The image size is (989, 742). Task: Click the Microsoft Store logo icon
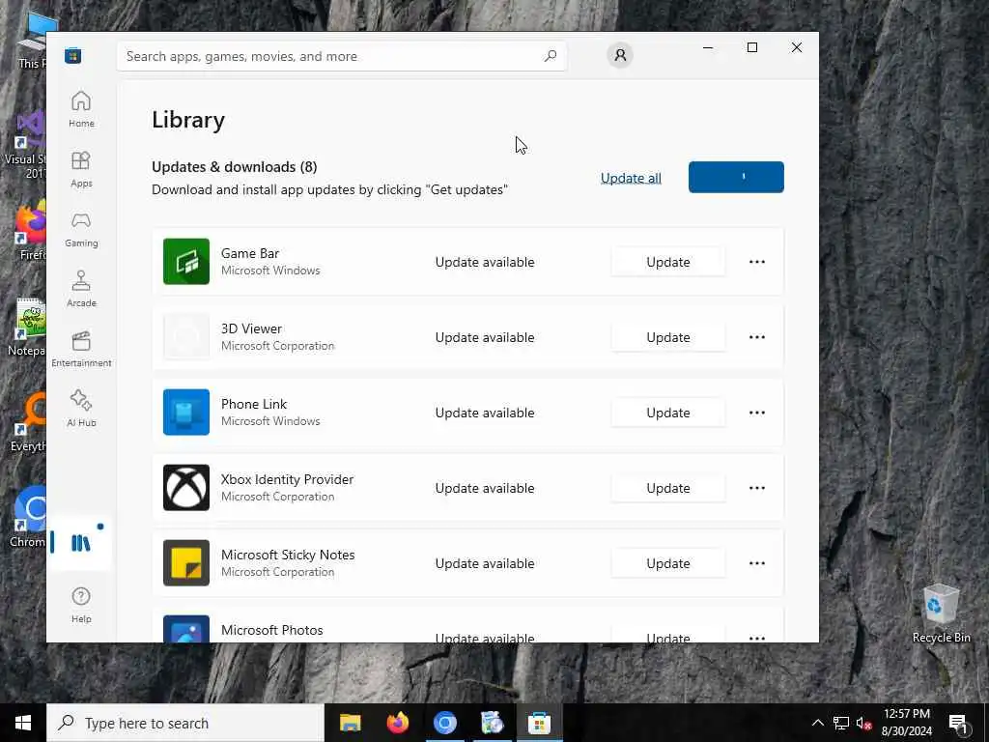(x=73, y=55)
